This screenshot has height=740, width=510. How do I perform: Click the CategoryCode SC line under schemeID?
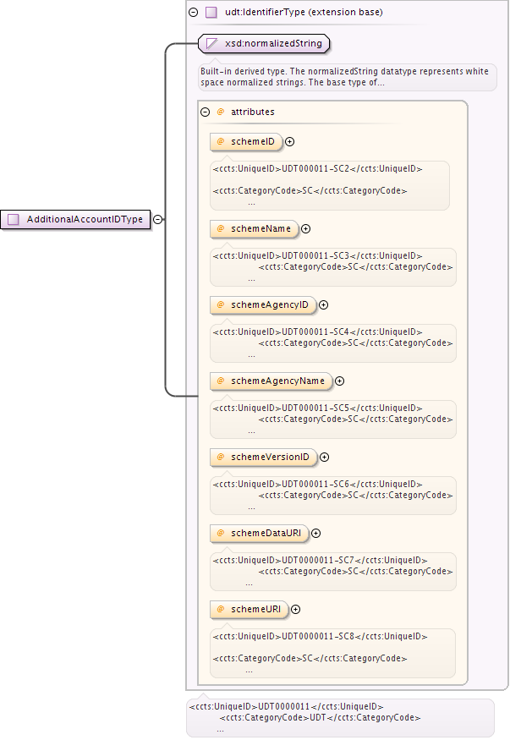pyautogui.click(x=310, y=190)
